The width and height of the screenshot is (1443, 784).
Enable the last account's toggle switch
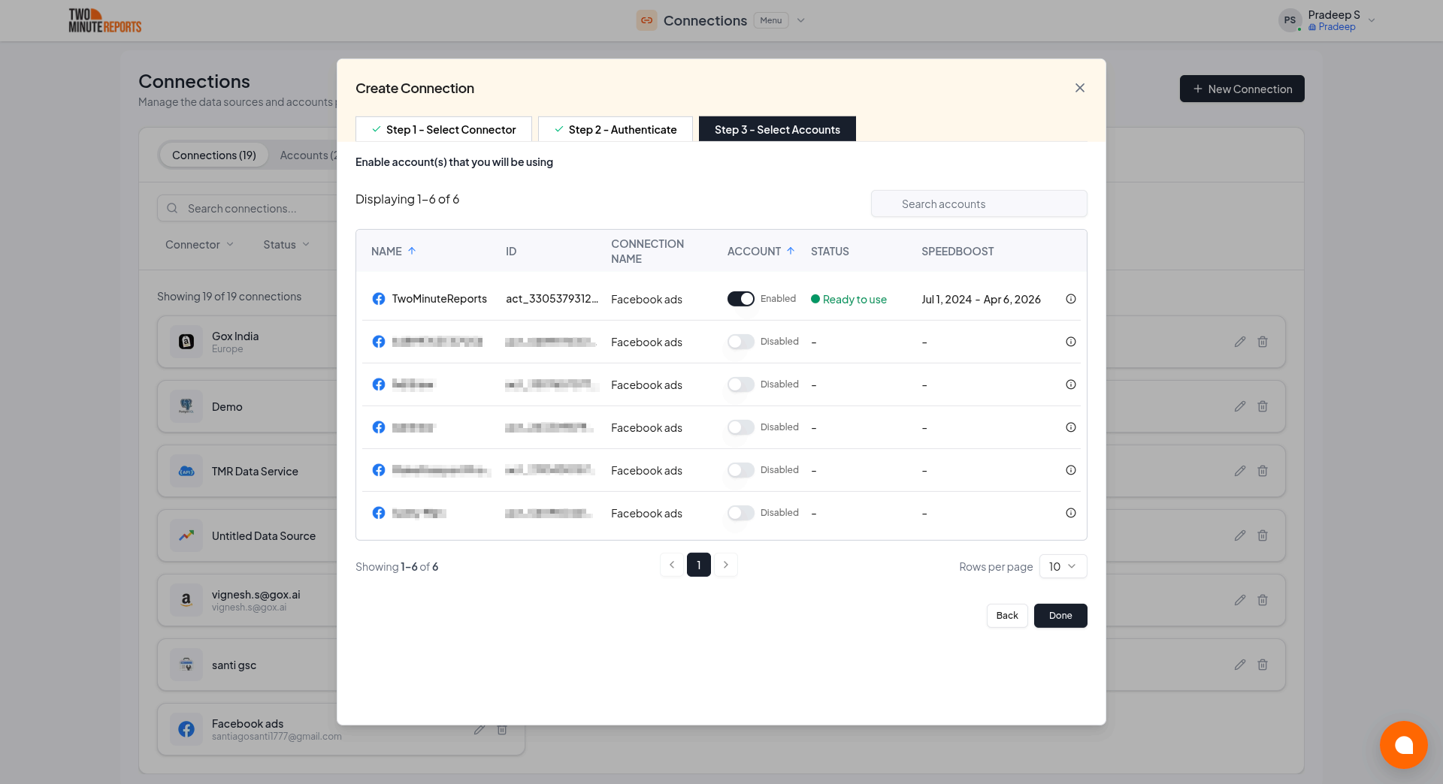coord(740,513)
